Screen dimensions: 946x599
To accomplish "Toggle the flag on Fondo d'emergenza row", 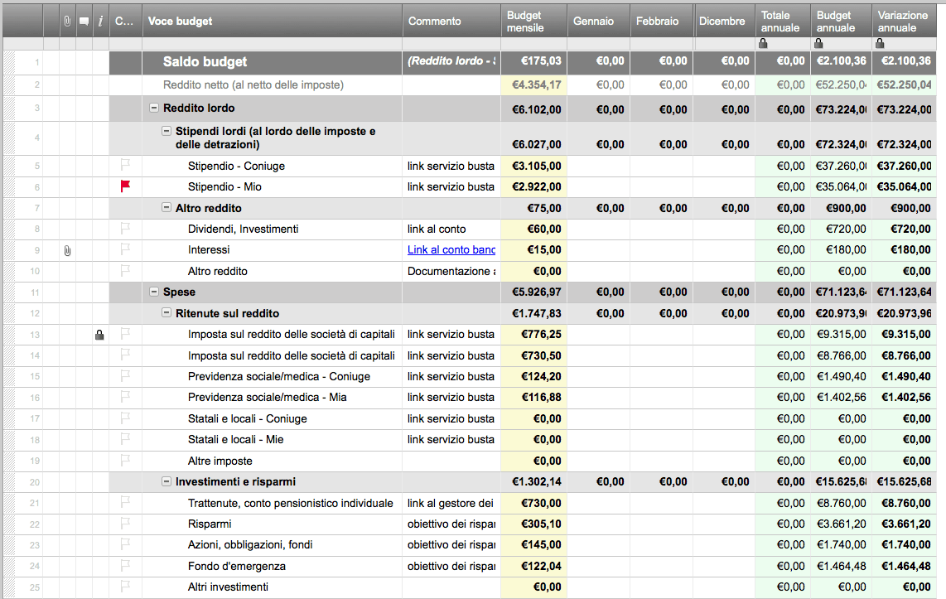I will [x=125, y=566].
